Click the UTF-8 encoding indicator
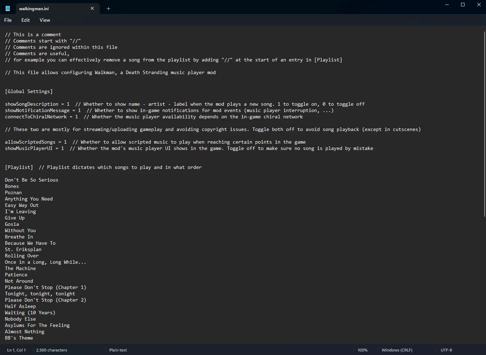The width and height of the screenshot is (486, 355). 446,350
